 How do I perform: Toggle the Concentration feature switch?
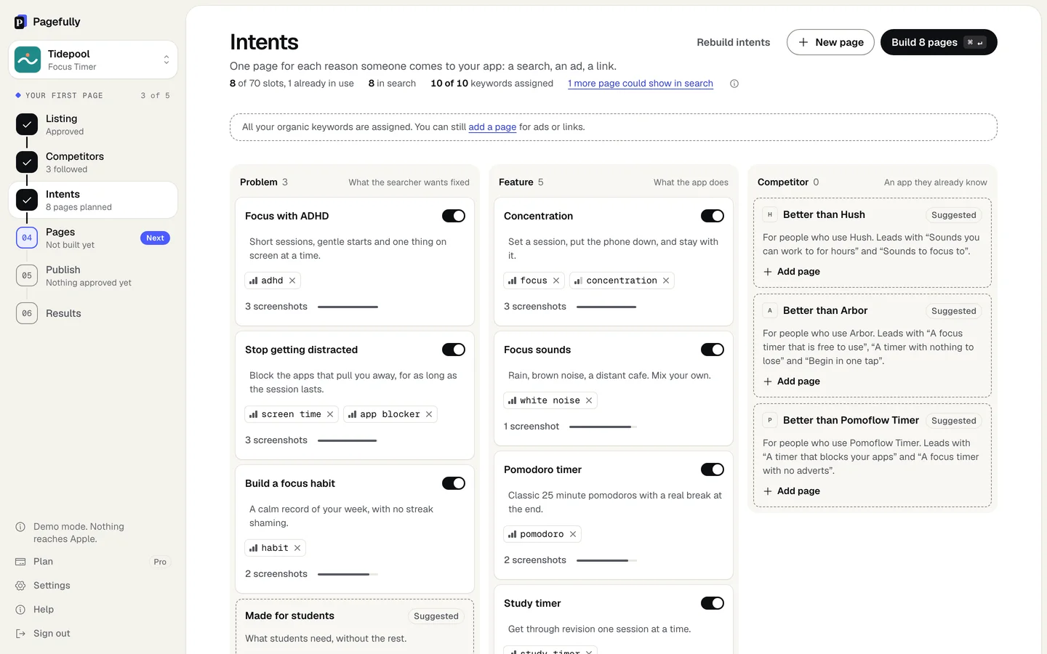[x=713, y=216]
